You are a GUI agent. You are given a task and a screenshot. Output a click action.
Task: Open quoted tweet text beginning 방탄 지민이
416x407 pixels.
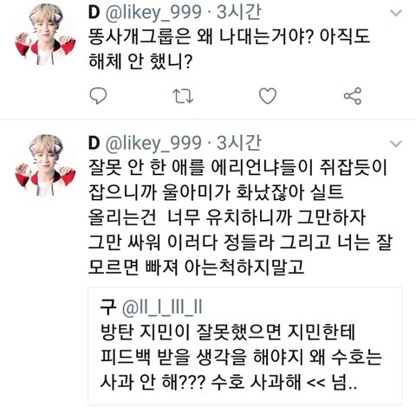click(241, 358)
